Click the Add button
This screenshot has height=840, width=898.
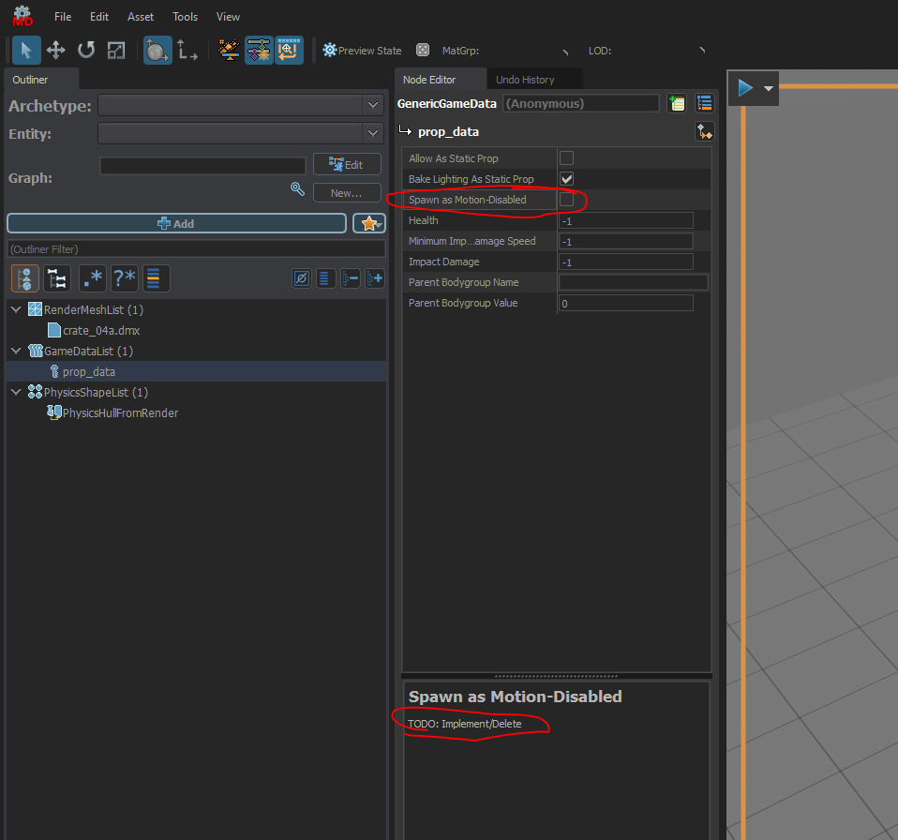(x=175, y=223)
